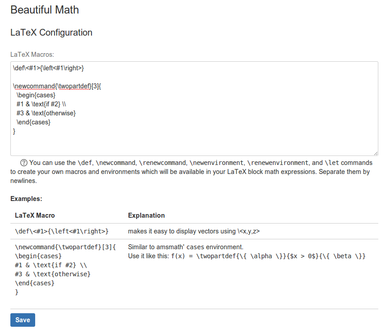Click the \def example macro table cell
This screenshot has height=329, width=386.
(x=61, y=231)
